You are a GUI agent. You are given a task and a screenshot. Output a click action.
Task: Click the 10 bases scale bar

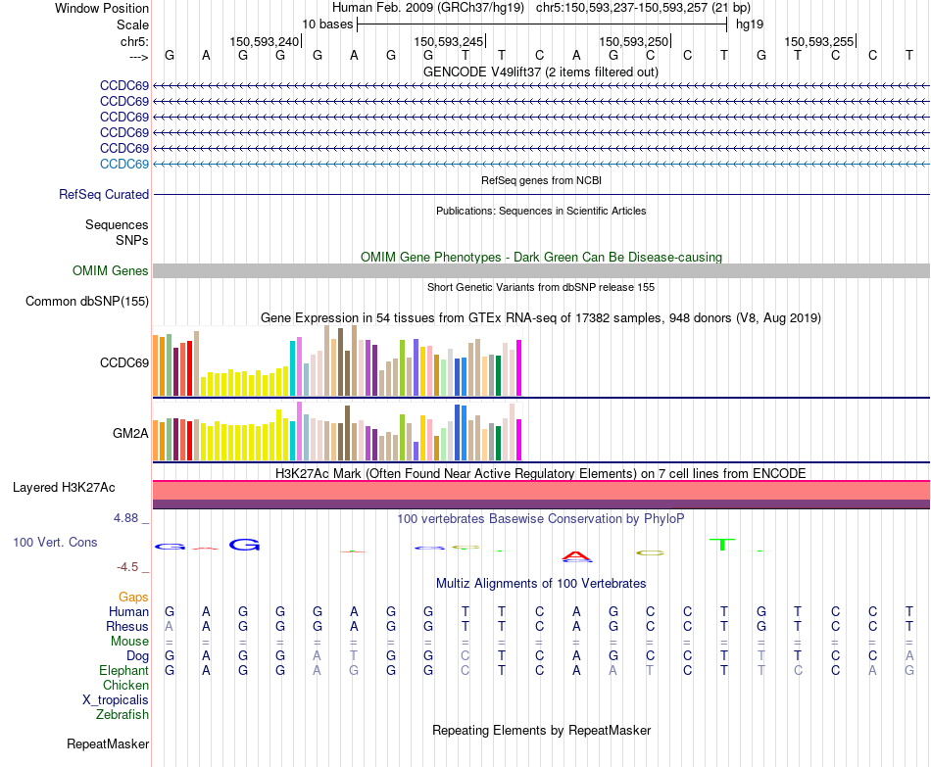pos(541,23)
